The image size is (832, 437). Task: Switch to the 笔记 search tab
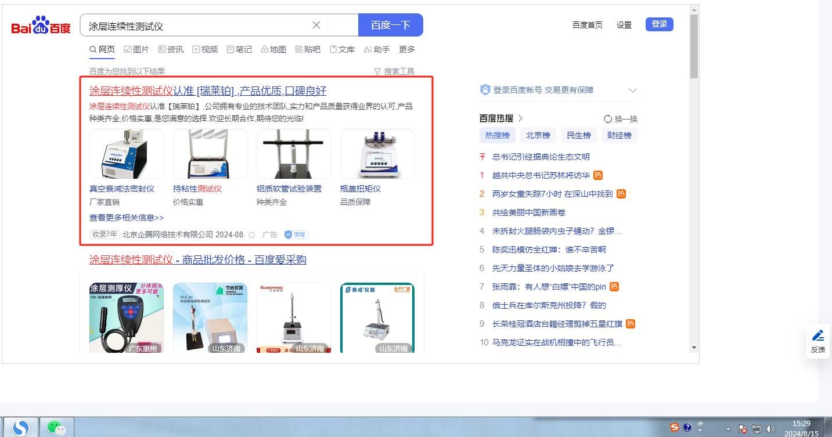(239, 49)
